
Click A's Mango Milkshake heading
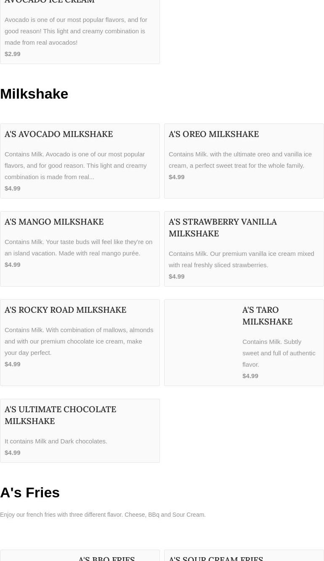[54, 222]
